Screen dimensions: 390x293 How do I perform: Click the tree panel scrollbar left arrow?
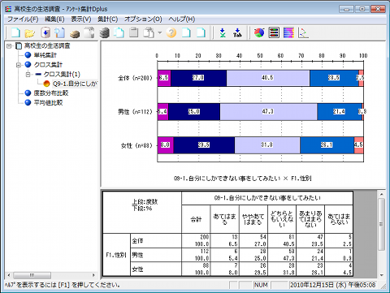pos(9,275)
